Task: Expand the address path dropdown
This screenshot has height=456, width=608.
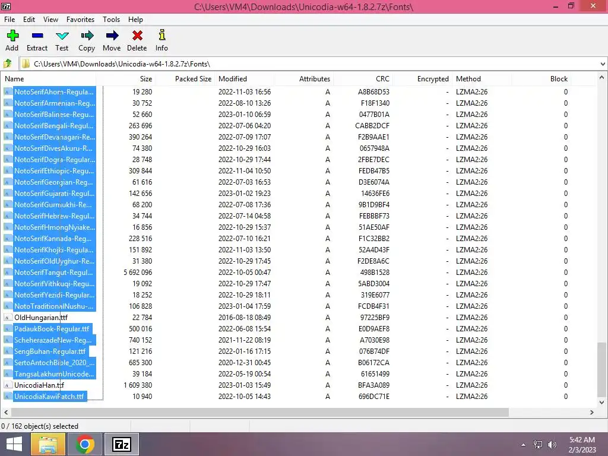Action: (x=603, y=64)
